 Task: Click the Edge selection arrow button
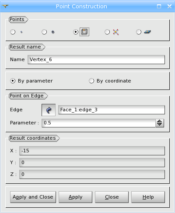[x=49, y=110]
